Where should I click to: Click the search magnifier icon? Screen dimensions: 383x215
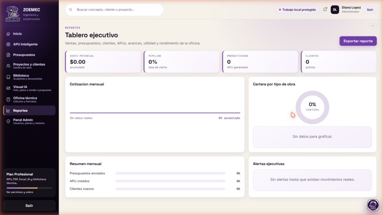(x=71, y=10)
